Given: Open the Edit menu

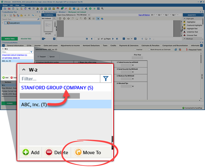Looking at the screenshot, I should coord(11,5).
